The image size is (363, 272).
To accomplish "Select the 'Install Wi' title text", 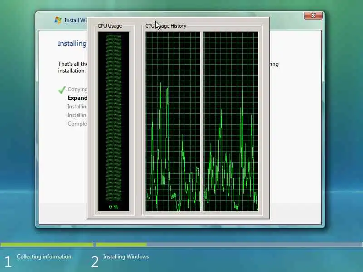I will click(x=76, y=20).
